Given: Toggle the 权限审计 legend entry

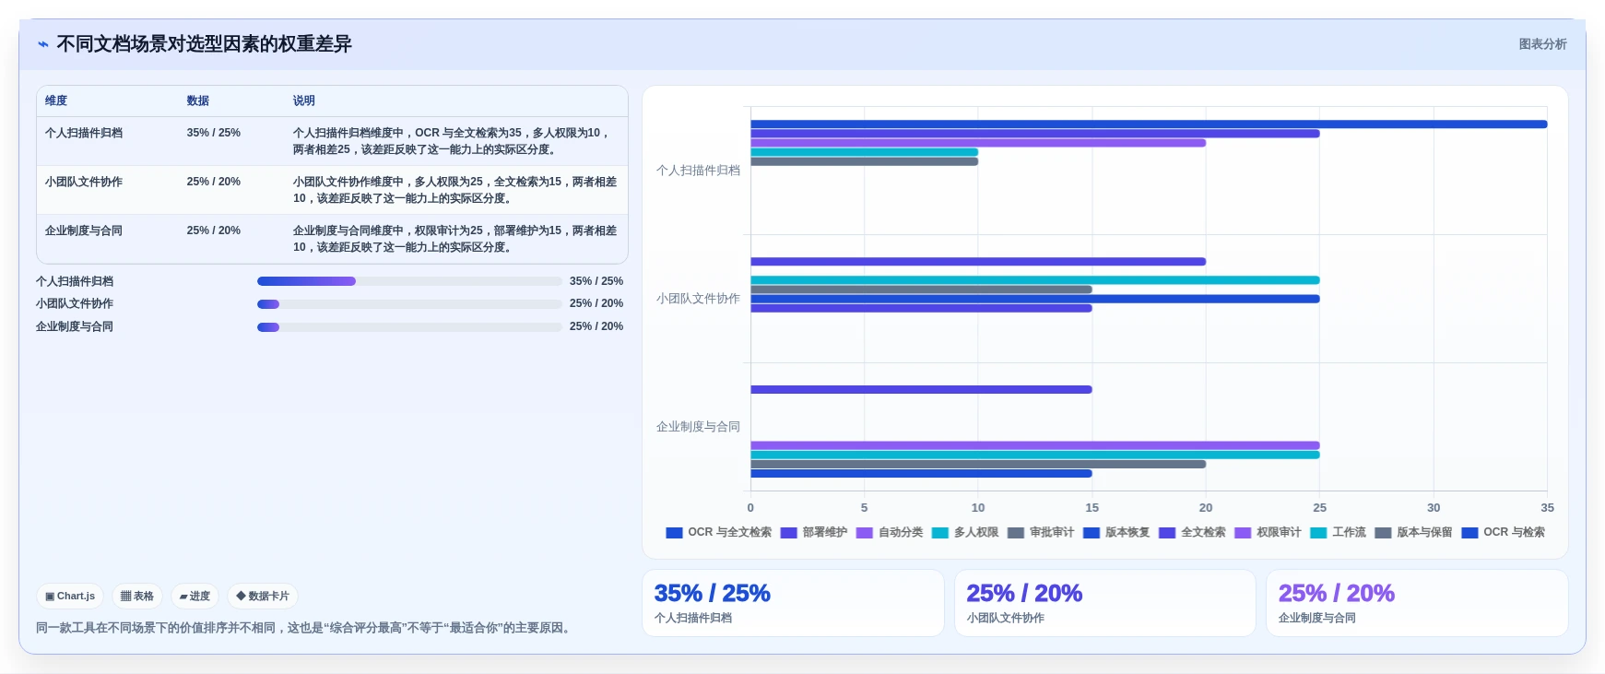Looking at the screenshot, I should (1268, 533).
